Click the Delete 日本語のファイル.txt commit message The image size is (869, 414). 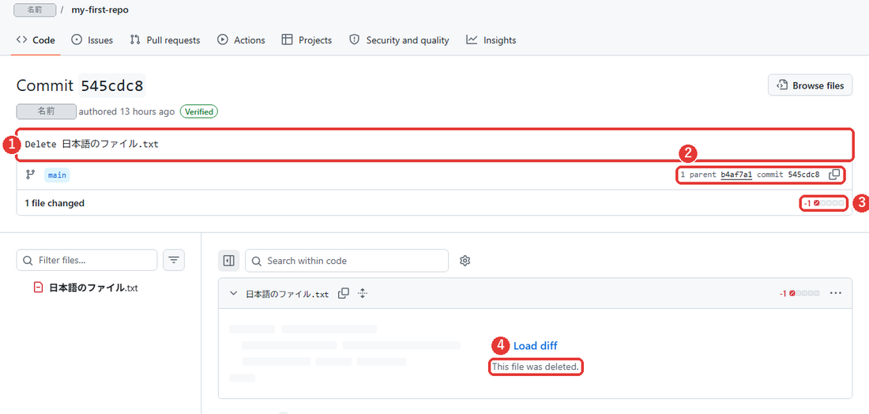(x=92, y=144)
